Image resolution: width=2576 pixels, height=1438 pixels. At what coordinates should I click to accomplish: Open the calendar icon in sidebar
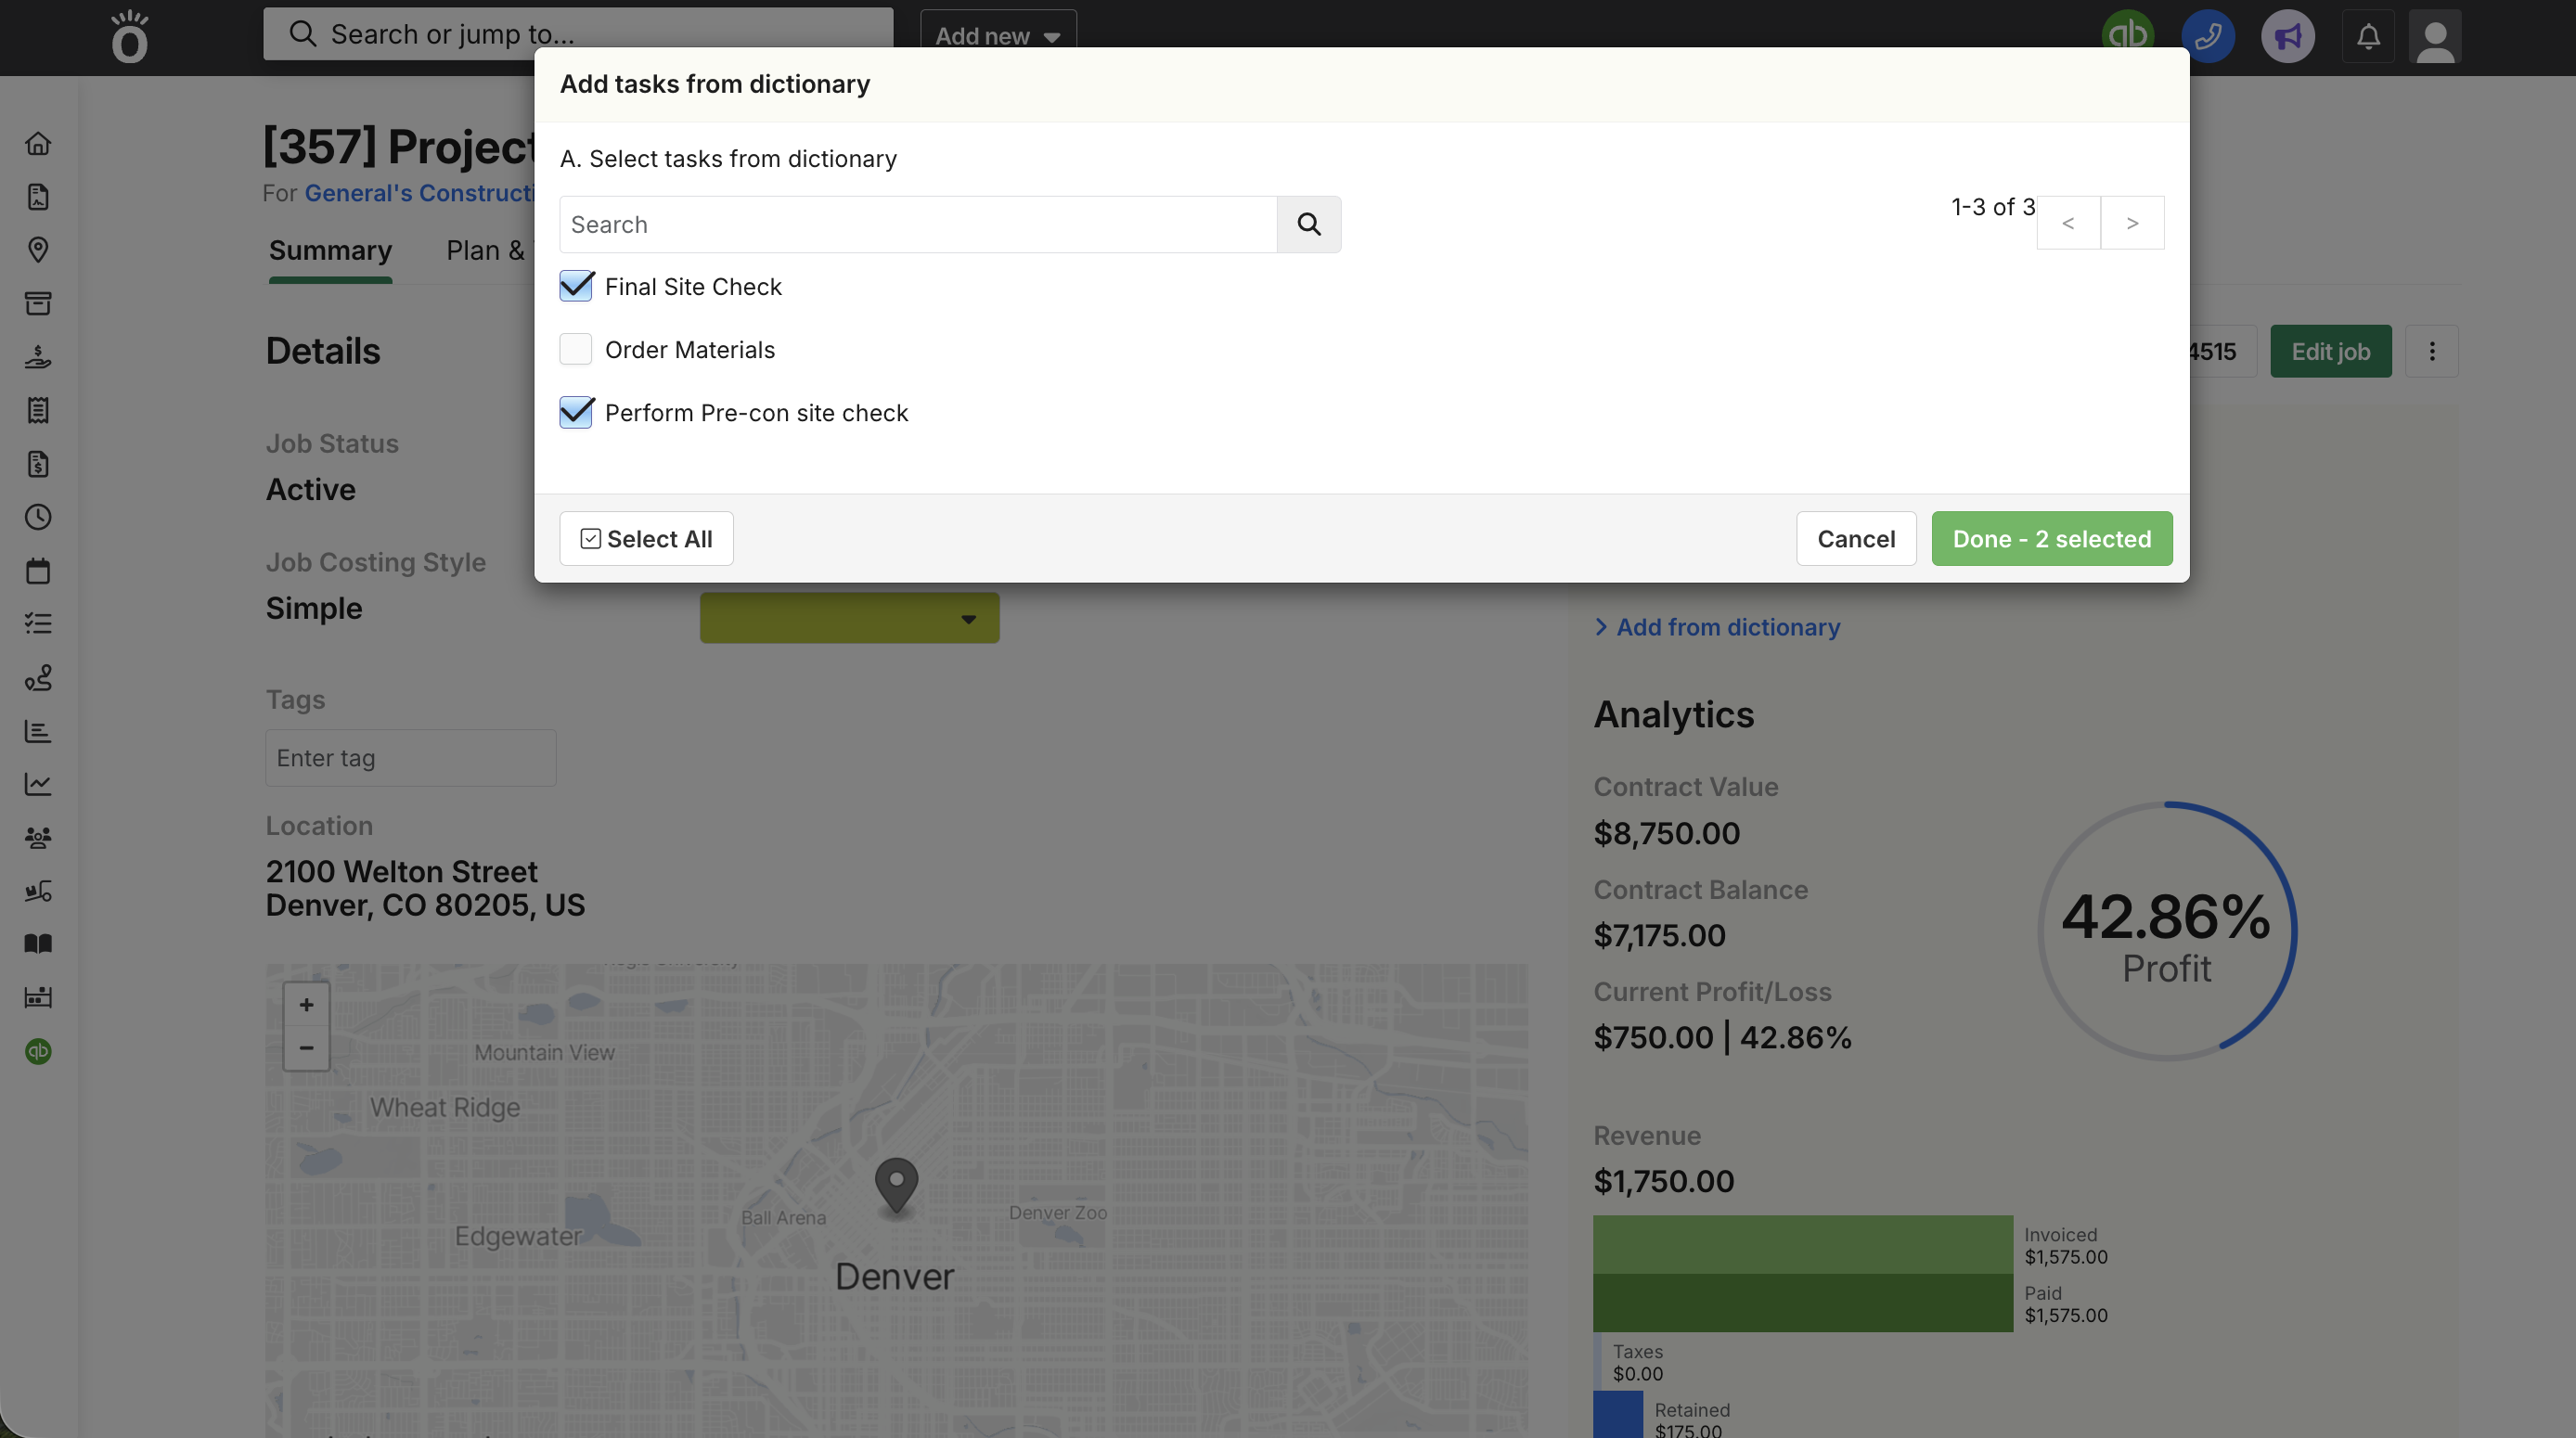(x=38, y=571)
